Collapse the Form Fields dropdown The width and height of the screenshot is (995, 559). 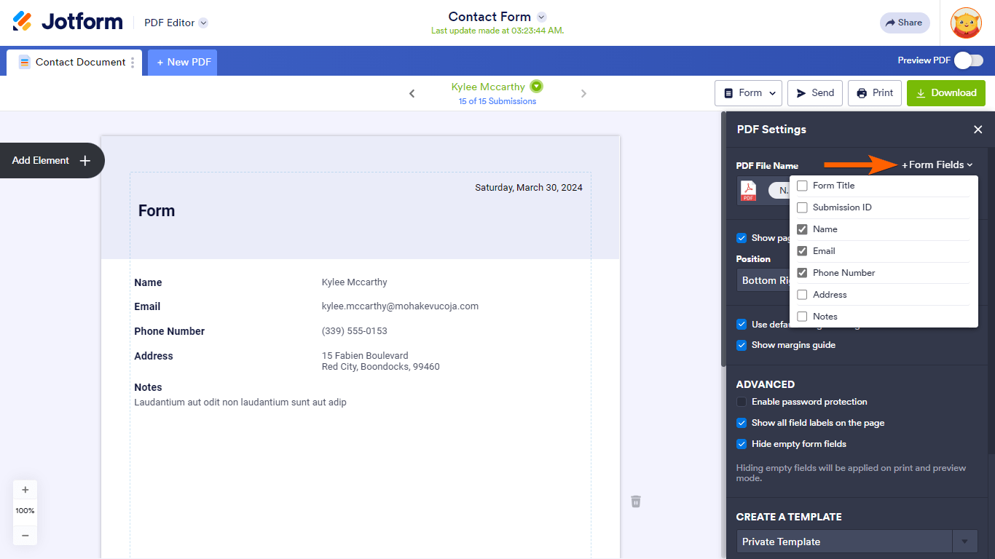937,165
